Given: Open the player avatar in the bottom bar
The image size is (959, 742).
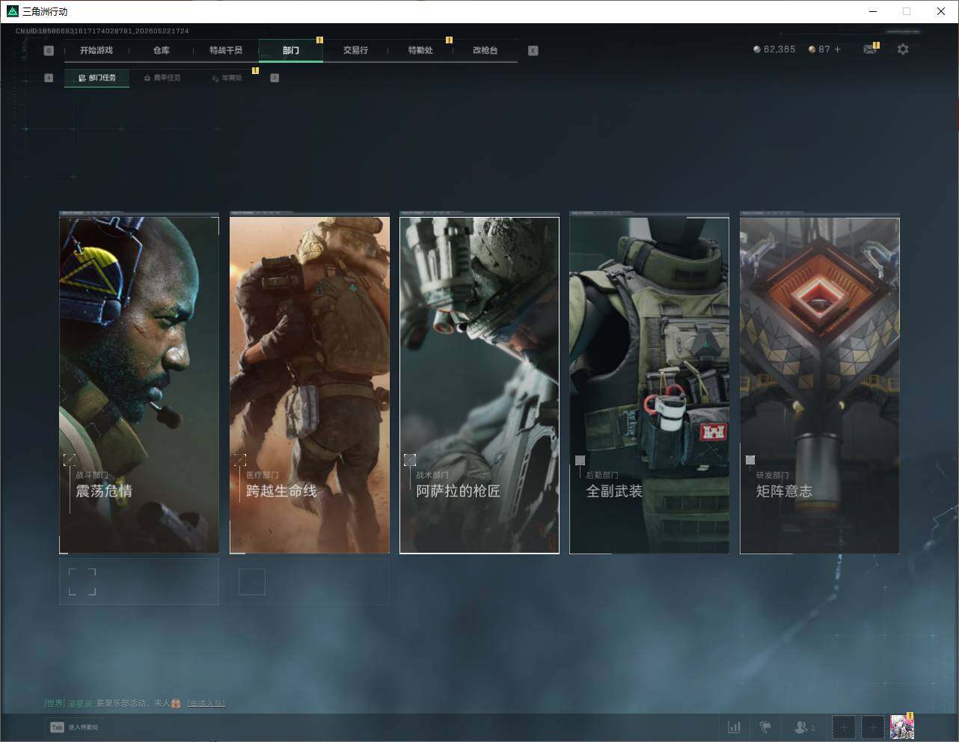Looking at the screenshot, I should point(902,727).
